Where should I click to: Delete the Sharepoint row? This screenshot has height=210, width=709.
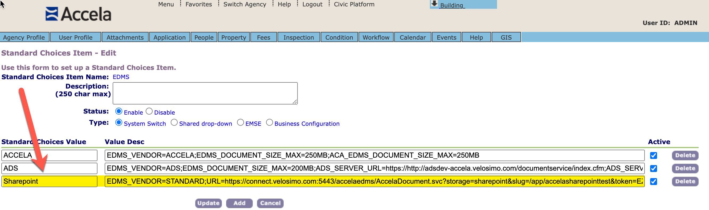click(x=685, y=181)
